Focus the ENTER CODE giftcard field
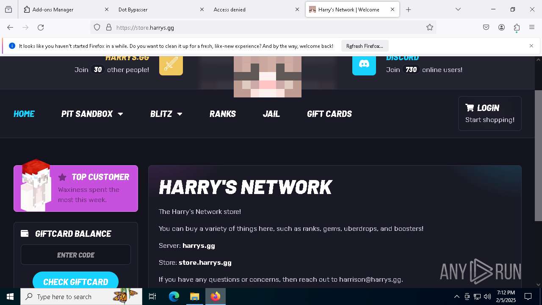The image size is (542, 305). click(76, 255)
